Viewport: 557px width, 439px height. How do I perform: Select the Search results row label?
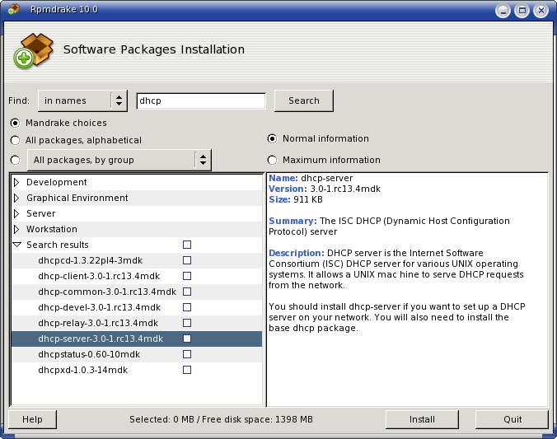click(x=58, y=245)
